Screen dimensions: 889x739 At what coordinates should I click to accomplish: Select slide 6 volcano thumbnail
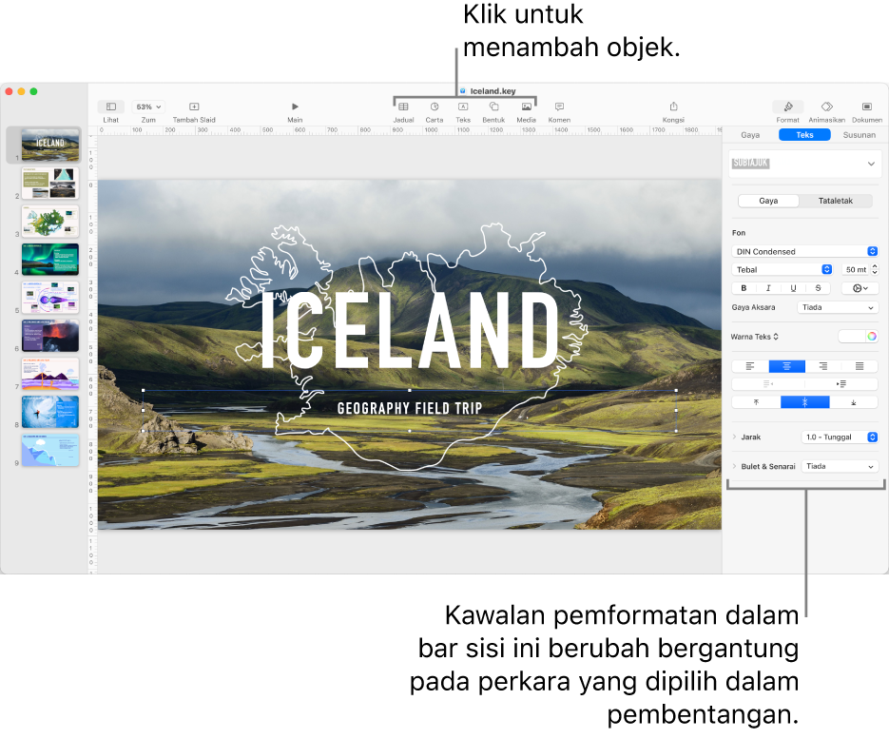pos(50,335)
